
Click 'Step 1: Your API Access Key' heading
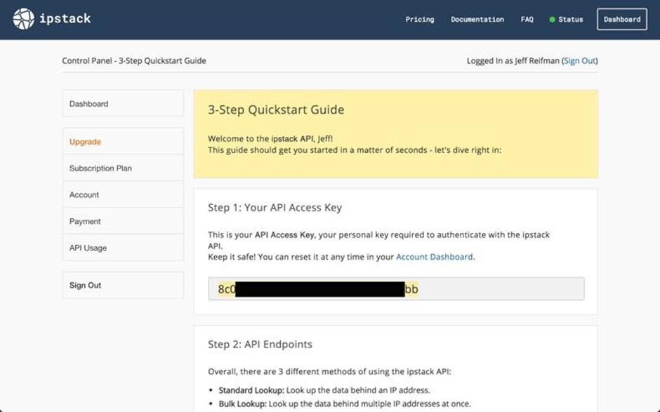(275, 208)
